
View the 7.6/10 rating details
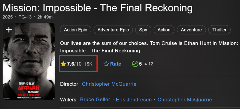click(74, 64)
